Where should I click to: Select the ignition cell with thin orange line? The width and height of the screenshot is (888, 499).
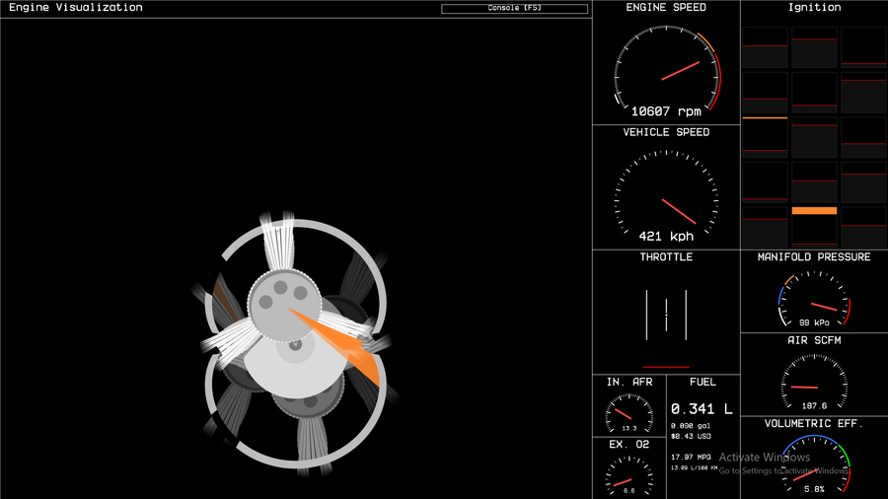(x=765, y=137)
